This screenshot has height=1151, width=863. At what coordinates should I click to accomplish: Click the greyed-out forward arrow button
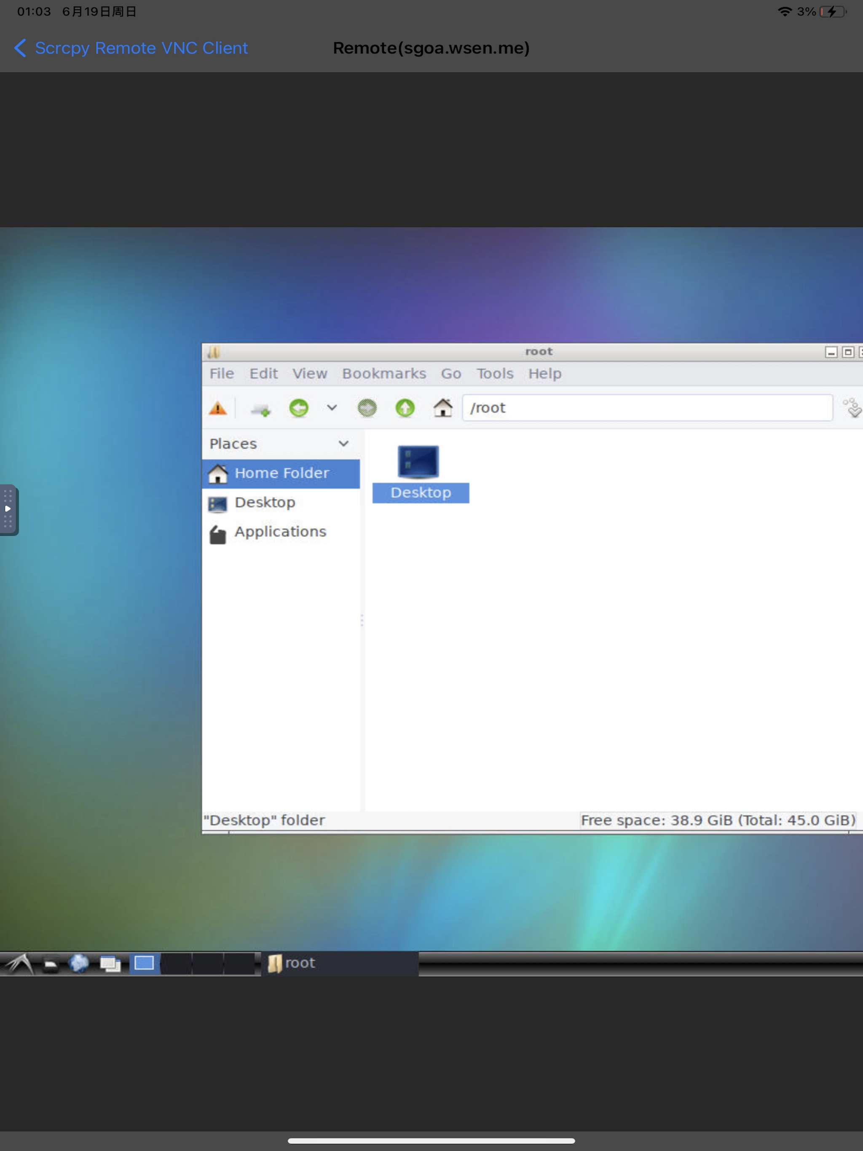point(367,408)
